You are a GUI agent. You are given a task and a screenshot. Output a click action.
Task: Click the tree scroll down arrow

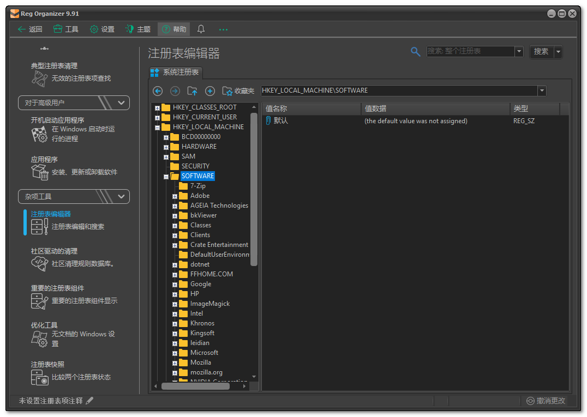tap(254, 377)
